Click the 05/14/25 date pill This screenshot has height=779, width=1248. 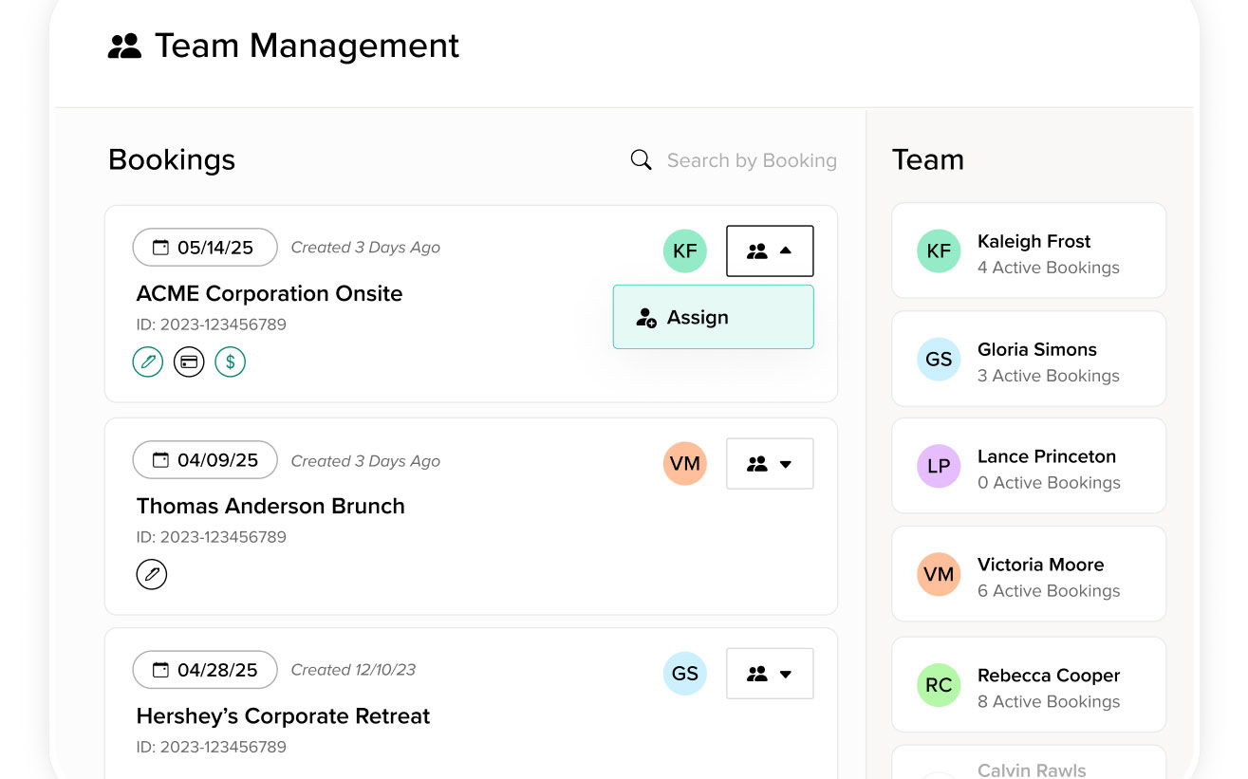click(205, 248)
